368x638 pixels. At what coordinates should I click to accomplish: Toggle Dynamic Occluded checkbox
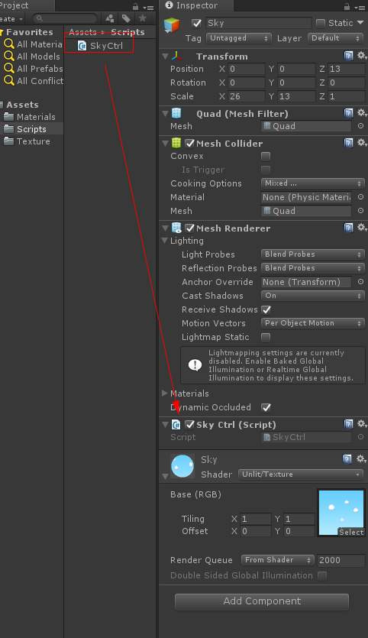click(266, 407)
